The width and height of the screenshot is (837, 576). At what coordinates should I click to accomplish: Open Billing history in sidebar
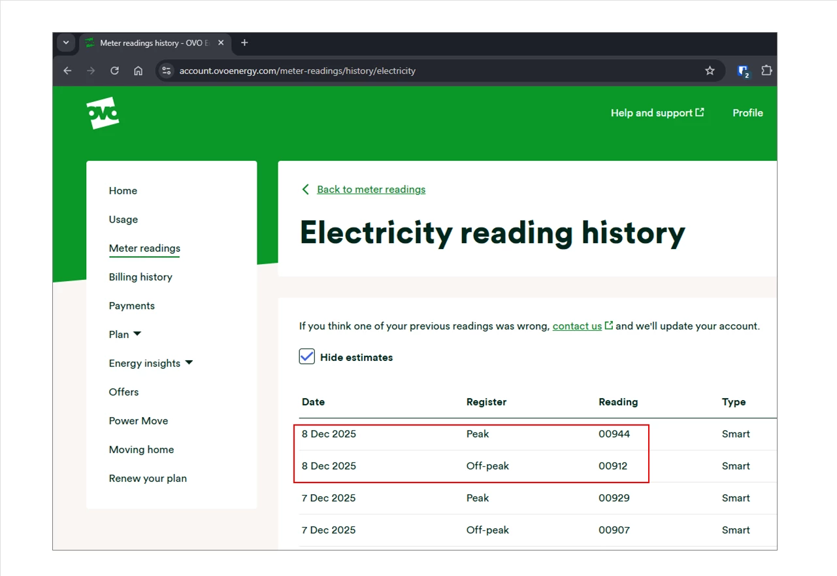(x=140, y=277)
